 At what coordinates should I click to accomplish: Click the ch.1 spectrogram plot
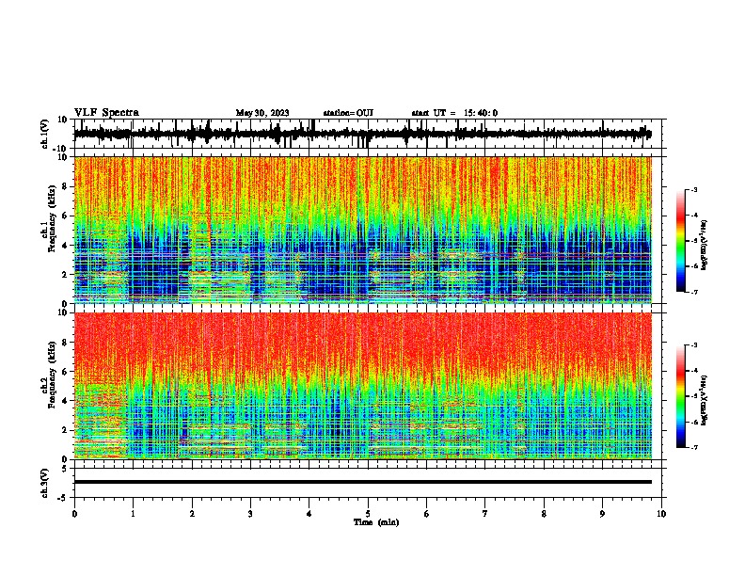(363, 230)
